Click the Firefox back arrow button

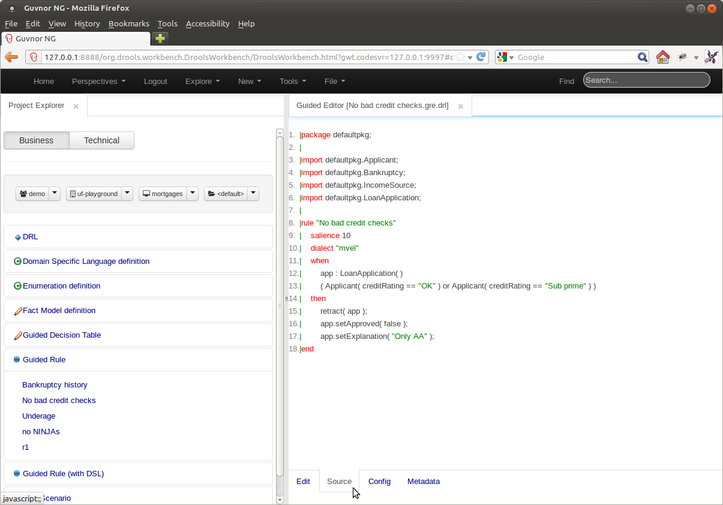pyautogui.click(x=11, y=57)
